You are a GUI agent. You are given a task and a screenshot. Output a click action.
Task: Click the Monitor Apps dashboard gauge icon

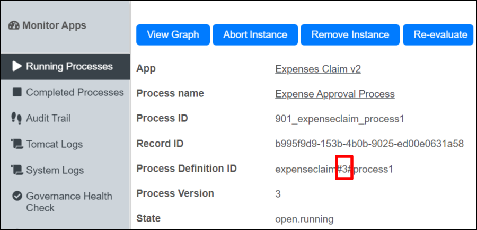[14, 25]
